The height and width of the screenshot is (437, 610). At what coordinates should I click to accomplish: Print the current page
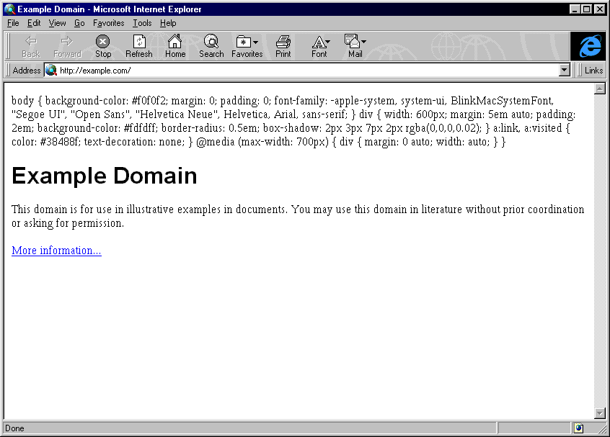pos(283,46)
